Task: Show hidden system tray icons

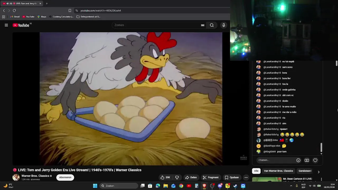Action: 291,186
